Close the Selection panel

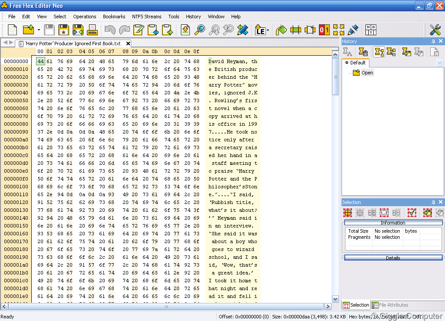tap(441, 202)
